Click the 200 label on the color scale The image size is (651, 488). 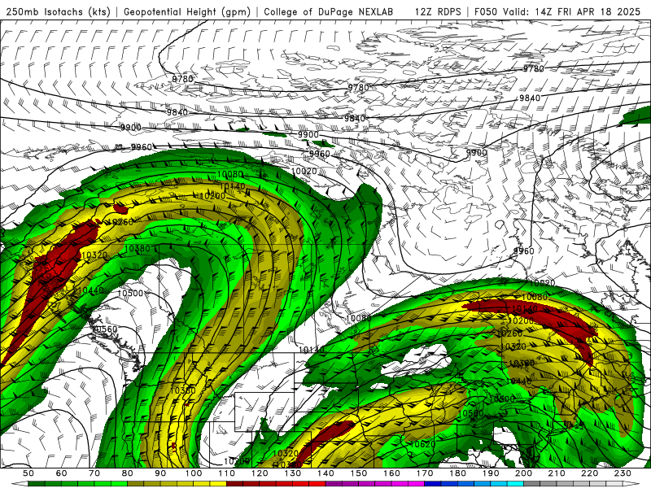(x=523, y=473)
